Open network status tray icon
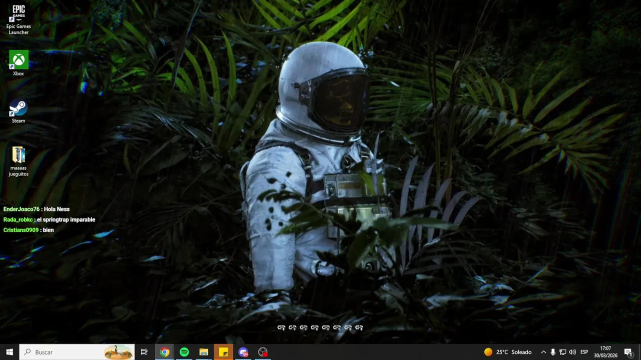Image resolution: width=641 pixels, height=360 pixels. tap(562, 352)
